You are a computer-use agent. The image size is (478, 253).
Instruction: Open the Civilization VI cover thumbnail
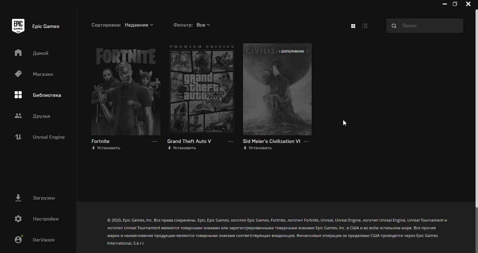coord(277,89)
